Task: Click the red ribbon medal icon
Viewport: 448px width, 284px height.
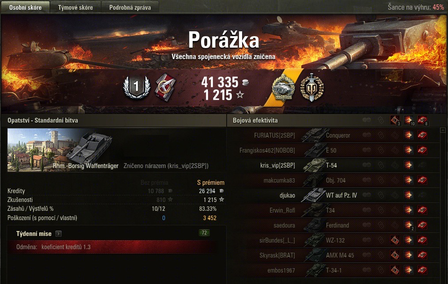Action: click(x=165, y=87)
